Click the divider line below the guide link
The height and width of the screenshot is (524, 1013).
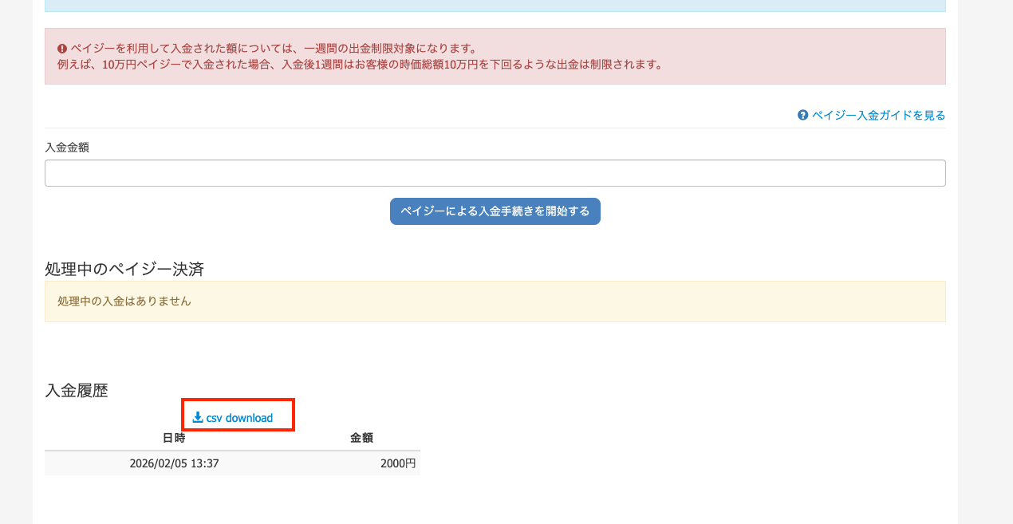coord(495,128)
